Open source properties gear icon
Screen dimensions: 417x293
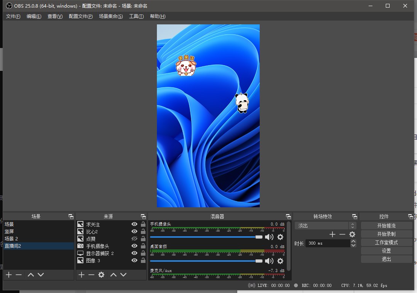pyautogui.click(x=101, y=275)
